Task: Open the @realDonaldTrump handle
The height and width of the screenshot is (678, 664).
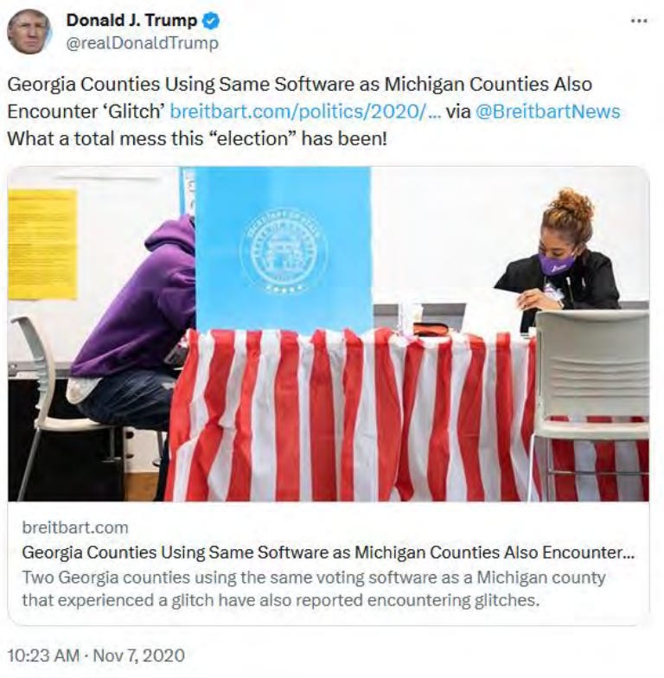Action: click(142, 43)
